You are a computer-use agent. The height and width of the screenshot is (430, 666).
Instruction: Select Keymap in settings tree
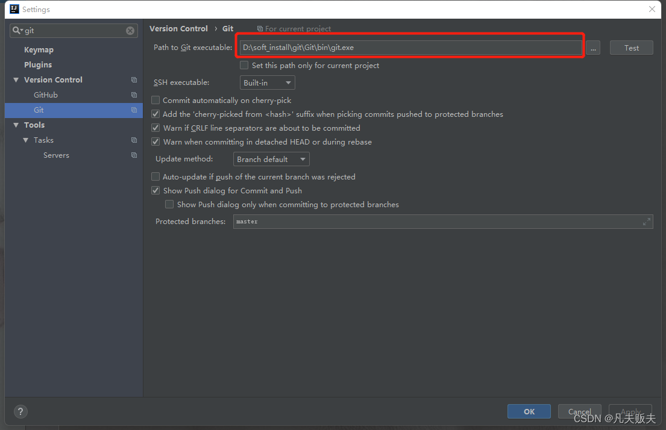39,49
